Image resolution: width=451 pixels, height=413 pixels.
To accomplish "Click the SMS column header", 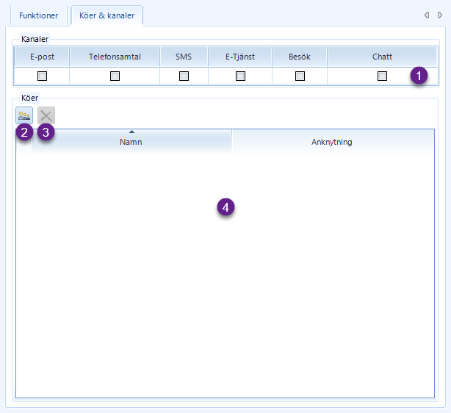I will [184, 57].
